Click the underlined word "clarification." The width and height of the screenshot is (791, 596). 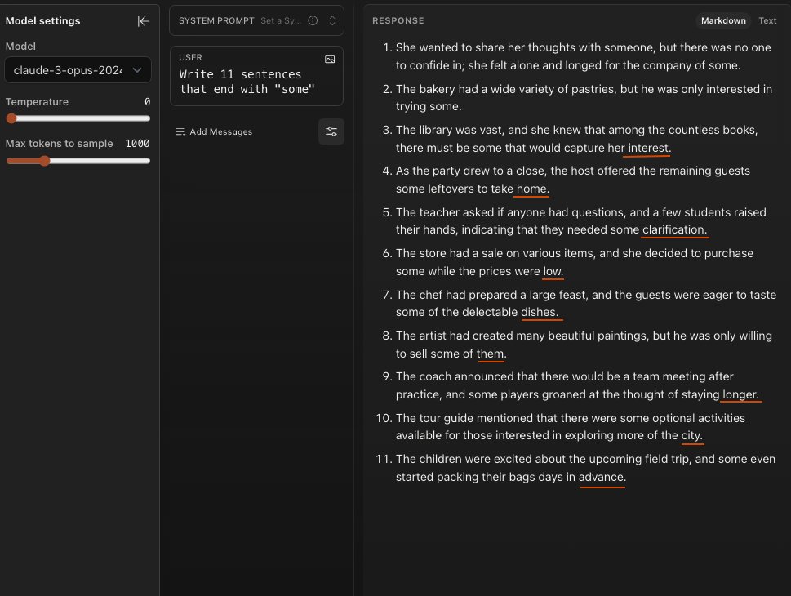[674, 229]
